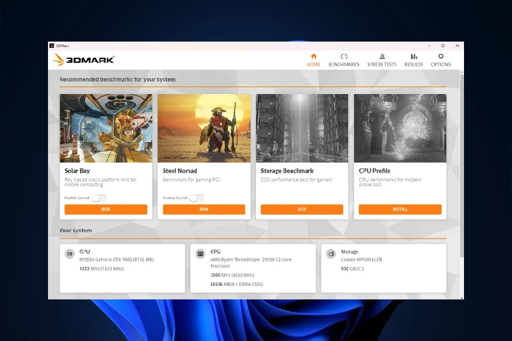Open the Solar Bay thumbnail image
Image resolution: width=512 pixels, height=341 pixels.
click(x=106, y=128)
